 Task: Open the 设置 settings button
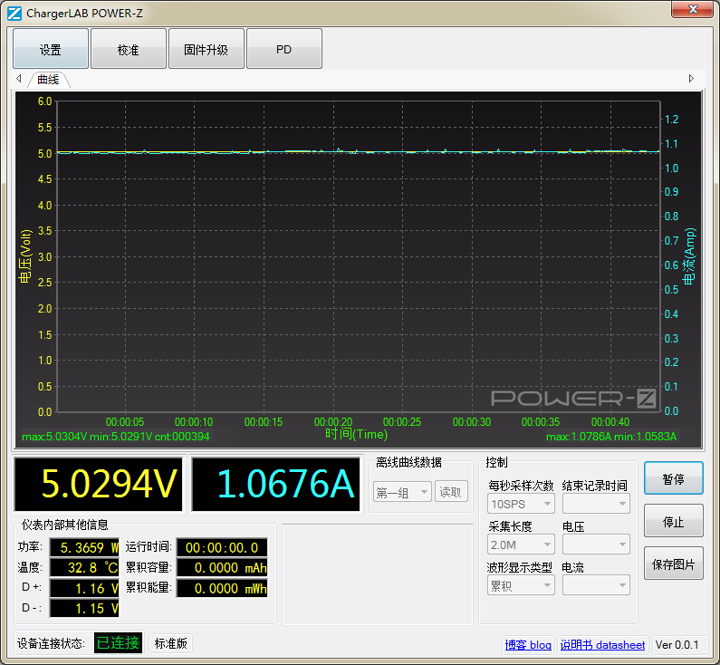coord(51,49)
